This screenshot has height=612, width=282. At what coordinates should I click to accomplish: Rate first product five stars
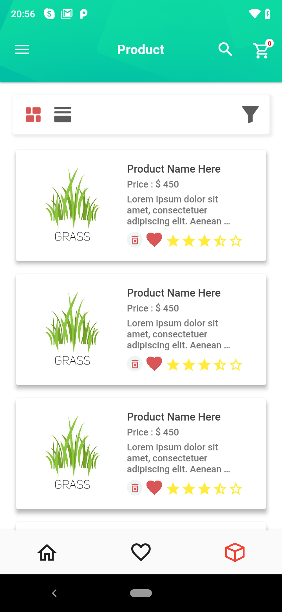[236, 241]
